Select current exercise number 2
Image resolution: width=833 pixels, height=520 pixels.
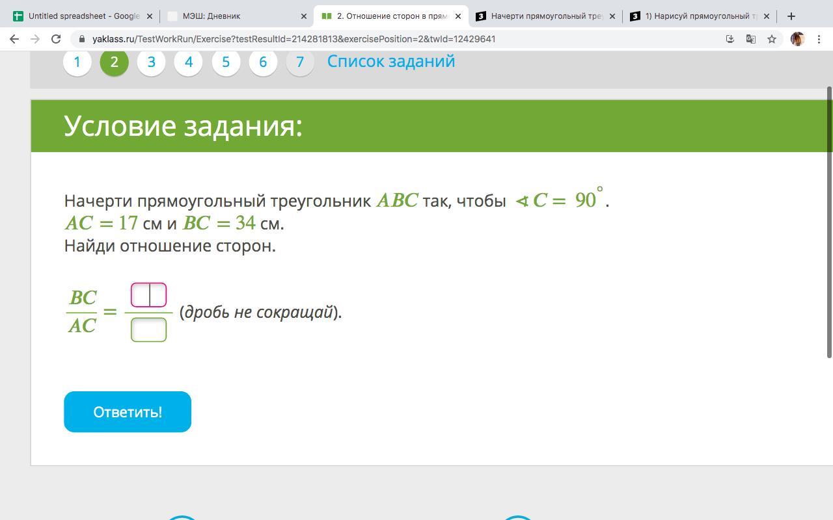pyautogui.click(x=114, y=62)
